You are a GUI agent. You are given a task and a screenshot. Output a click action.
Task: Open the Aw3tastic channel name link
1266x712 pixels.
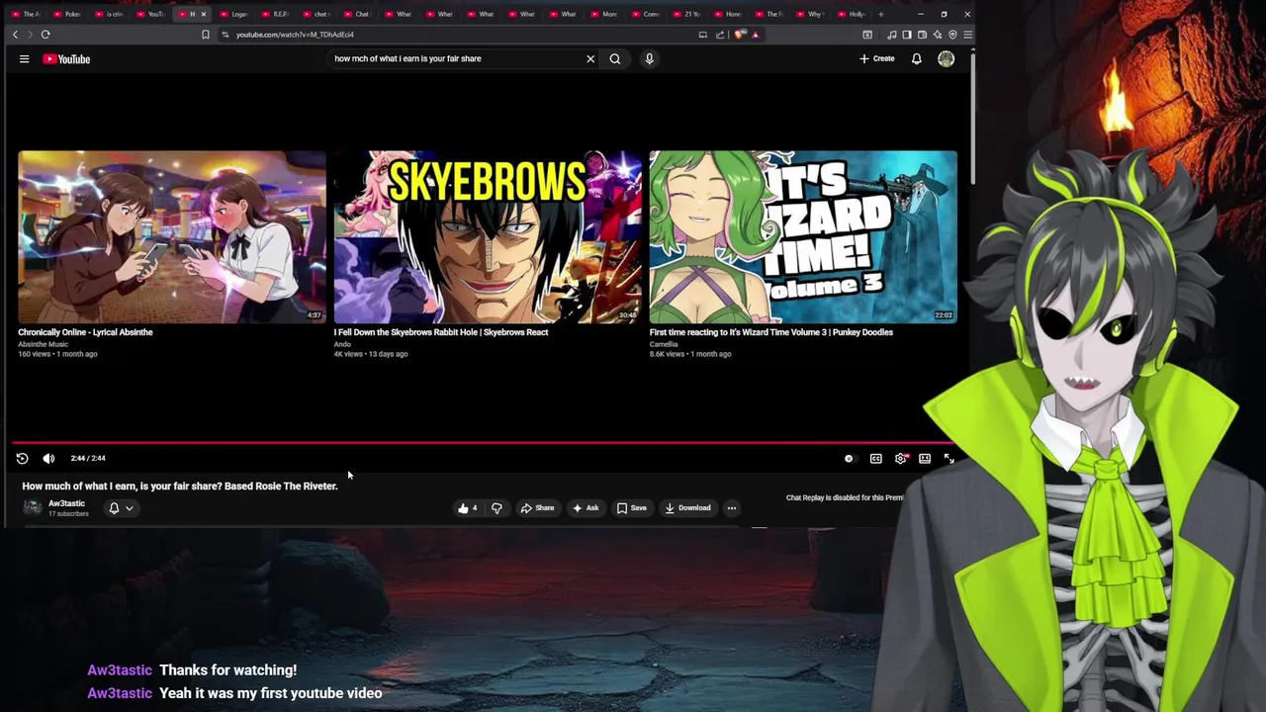66,503
